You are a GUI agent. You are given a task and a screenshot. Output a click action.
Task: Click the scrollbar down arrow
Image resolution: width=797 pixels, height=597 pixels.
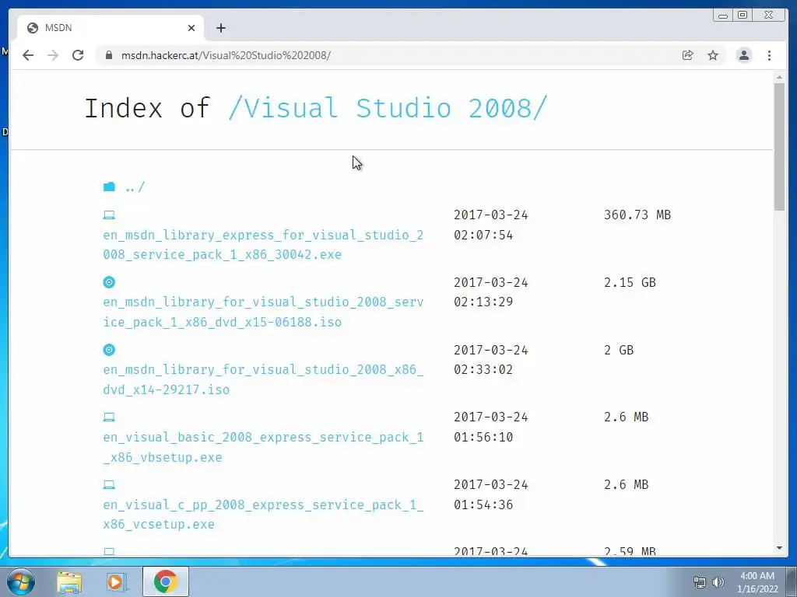(x=779, y=548)
